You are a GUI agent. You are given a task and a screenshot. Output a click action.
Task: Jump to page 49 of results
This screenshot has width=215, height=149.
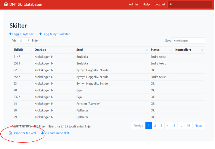(x=188, y=125)
